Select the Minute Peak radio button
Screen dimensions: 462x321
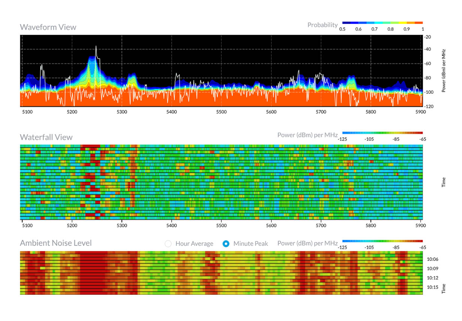tap(226, 244)
